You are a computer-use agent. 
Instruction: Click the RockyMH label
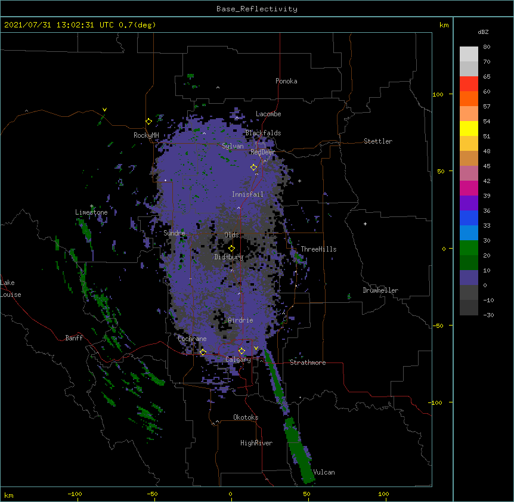tap(146, 135)
